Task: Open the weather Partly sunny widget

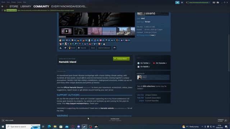Action: point(190,126)
